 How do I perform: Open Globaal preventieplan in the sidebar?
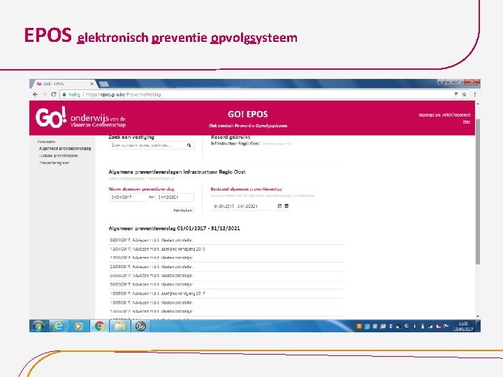pos(59,156)
